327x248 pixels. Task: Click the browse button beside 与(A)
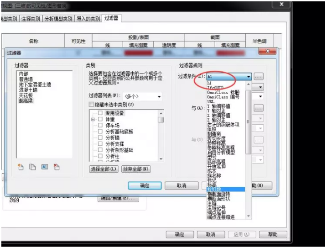point(259,108)
